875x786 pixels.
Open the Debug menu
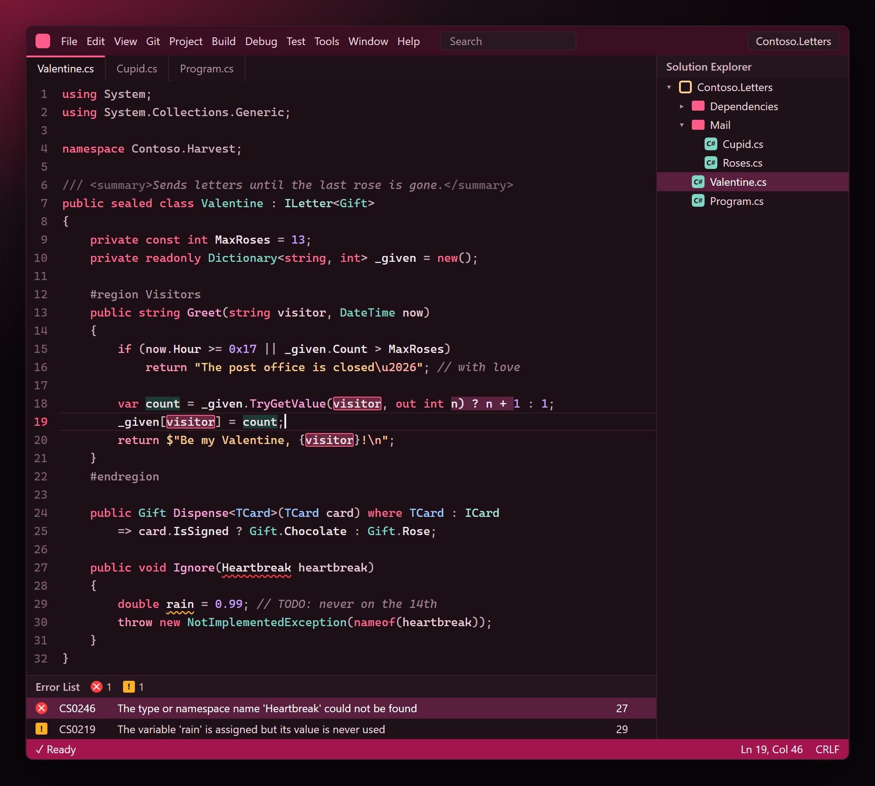coord(261,41)
